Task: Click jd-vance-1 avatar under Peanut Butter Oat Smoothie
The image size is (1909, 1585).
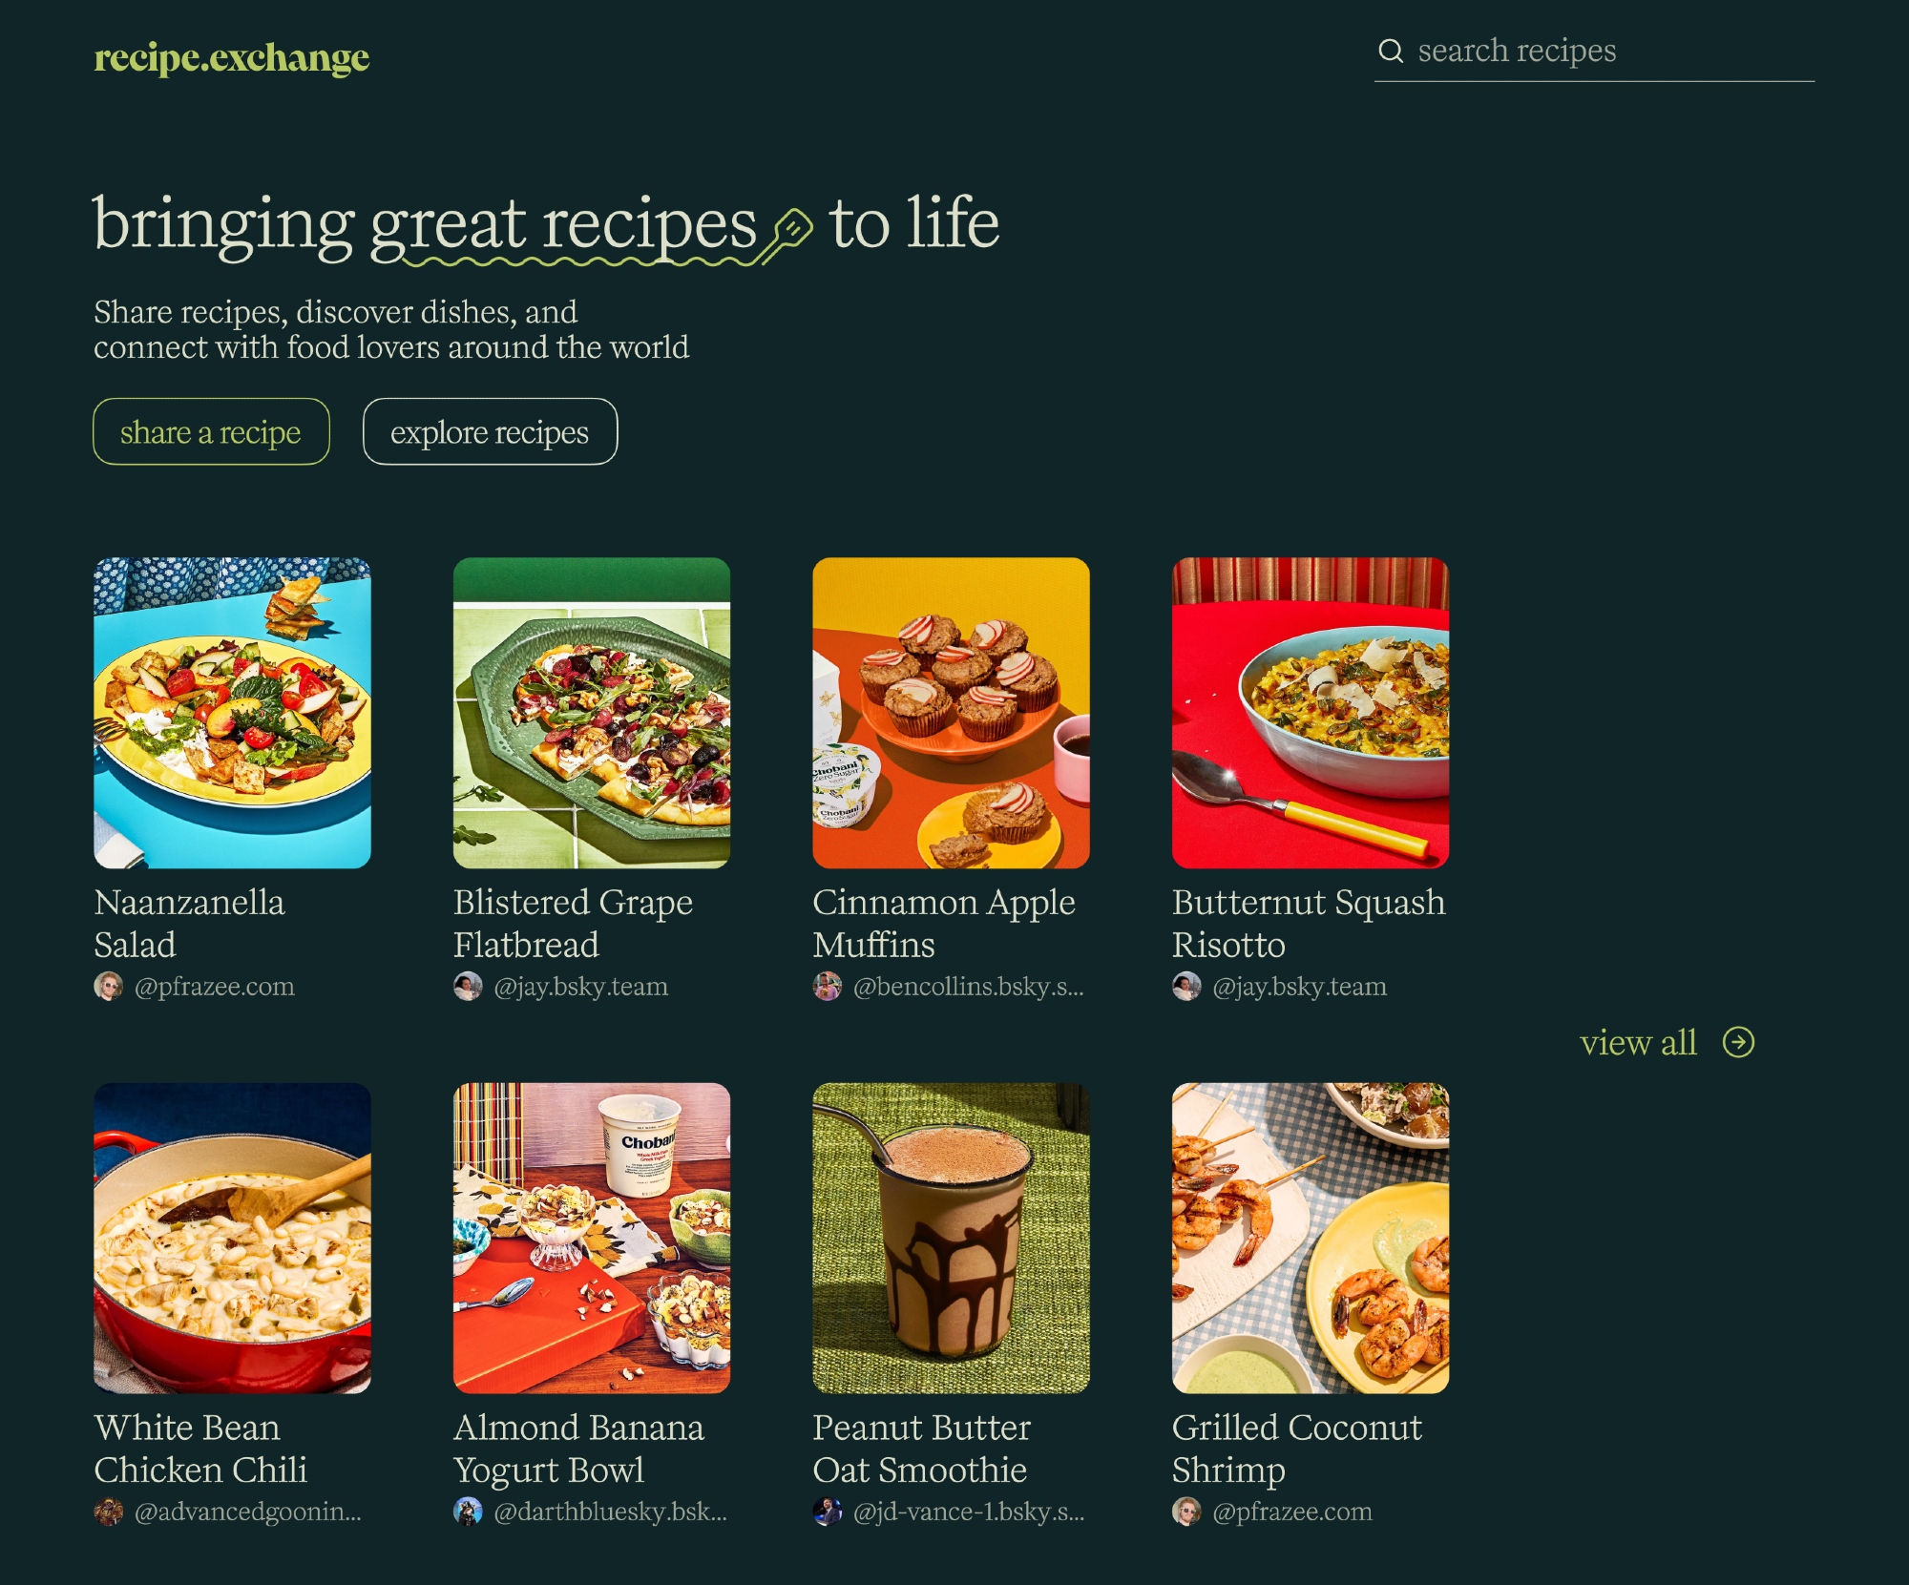Action: pyautogui.click(x=828, y=1512)
